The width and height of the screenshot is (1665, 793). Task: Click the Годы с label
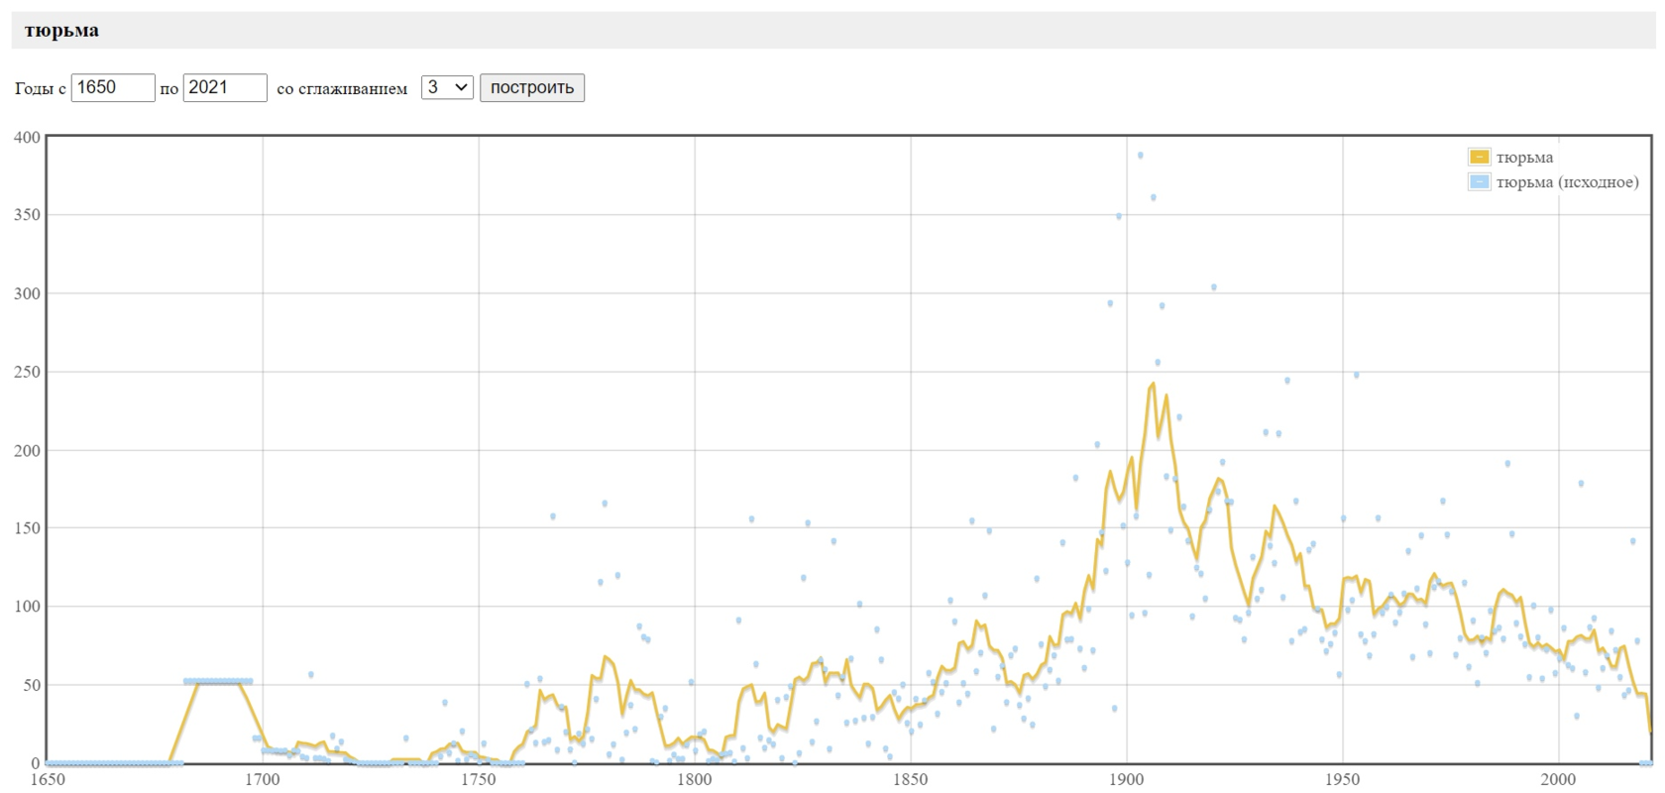pos(41,88)
